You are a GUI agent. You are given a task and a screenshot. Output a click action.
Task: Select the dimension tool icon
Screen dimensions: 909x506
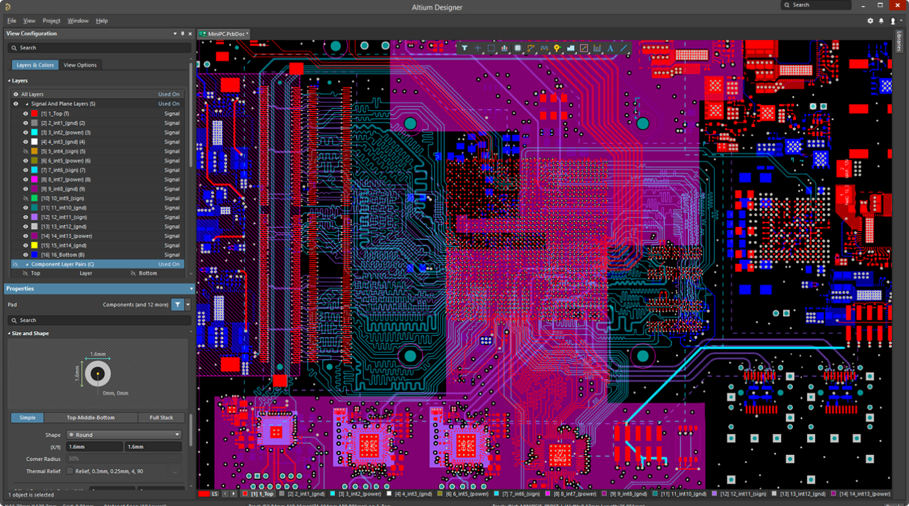click(597, 48)
